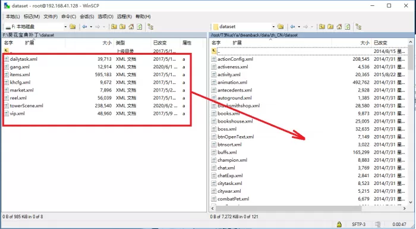Go to parent directory in remote panel
Viewport: 416px width, 229px height.
pyautogui.click(x=322, y=27)
